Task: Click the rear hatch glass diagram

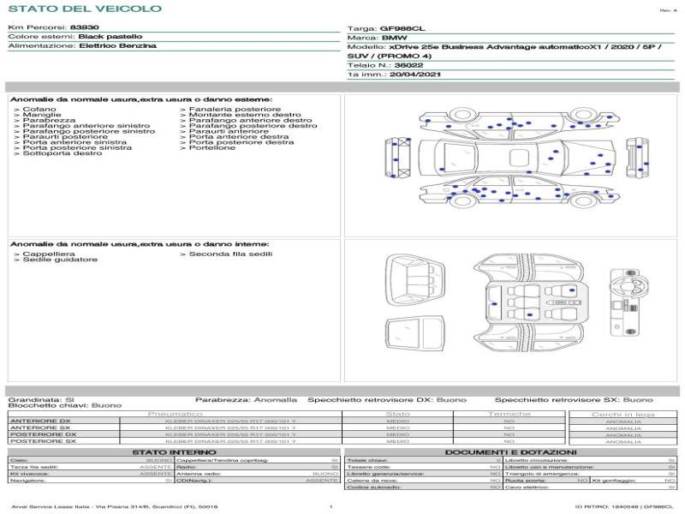Action: [x=415, y=333]
